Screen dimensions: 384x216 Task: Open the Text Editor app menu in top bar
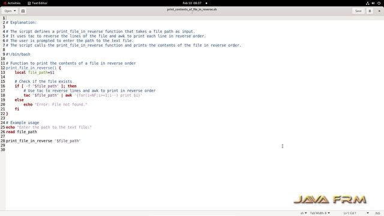pyautogui.click(x=37, y=3)
